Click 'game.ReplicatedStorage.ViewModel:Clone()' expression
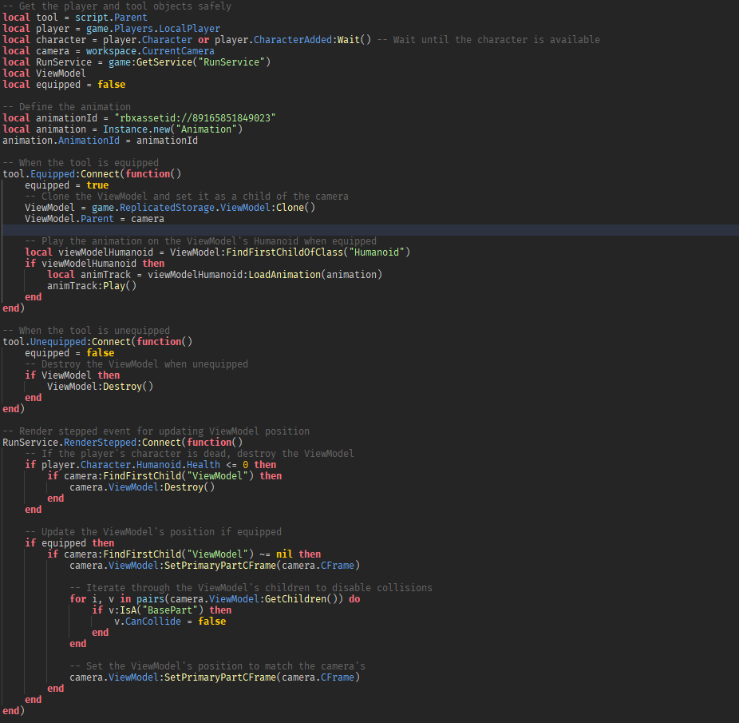 (x=204, y=208)
